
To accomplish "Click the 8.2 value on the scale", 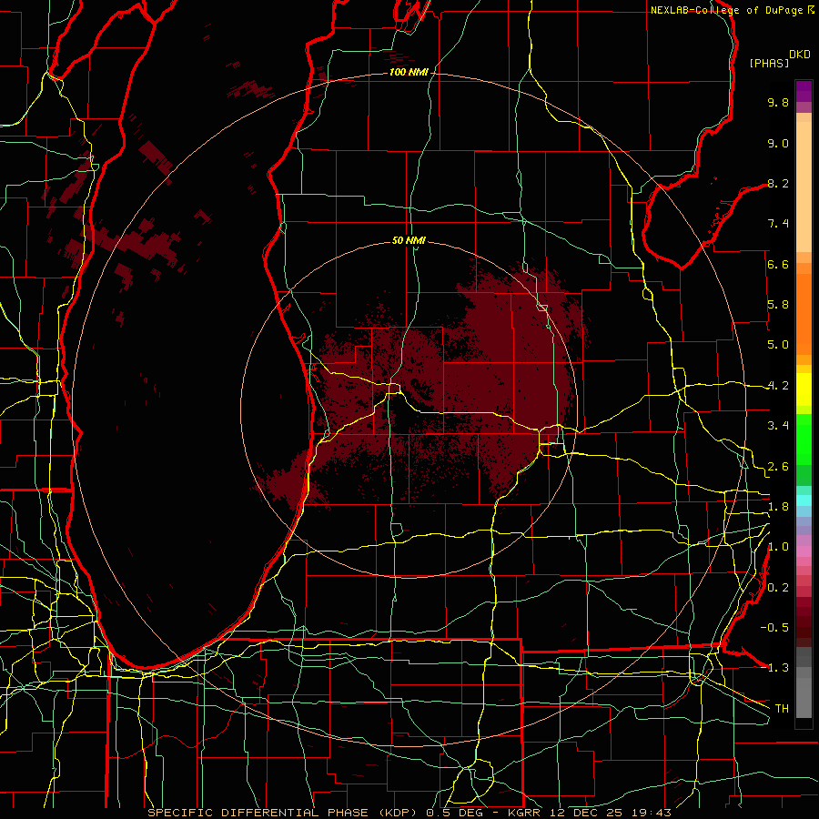I will pos(778,183).
